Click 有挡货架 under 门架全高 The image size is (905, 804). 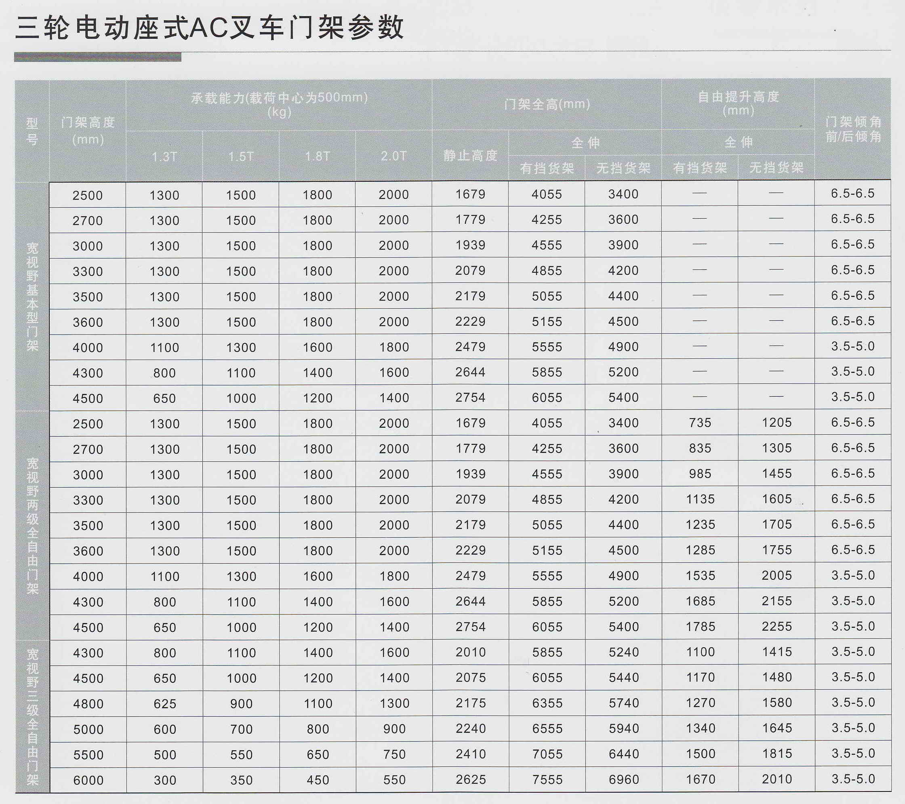coord(547,168)
